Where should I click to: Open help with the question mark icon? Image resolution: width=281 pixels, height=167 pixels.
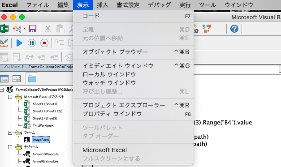[234, 29]
